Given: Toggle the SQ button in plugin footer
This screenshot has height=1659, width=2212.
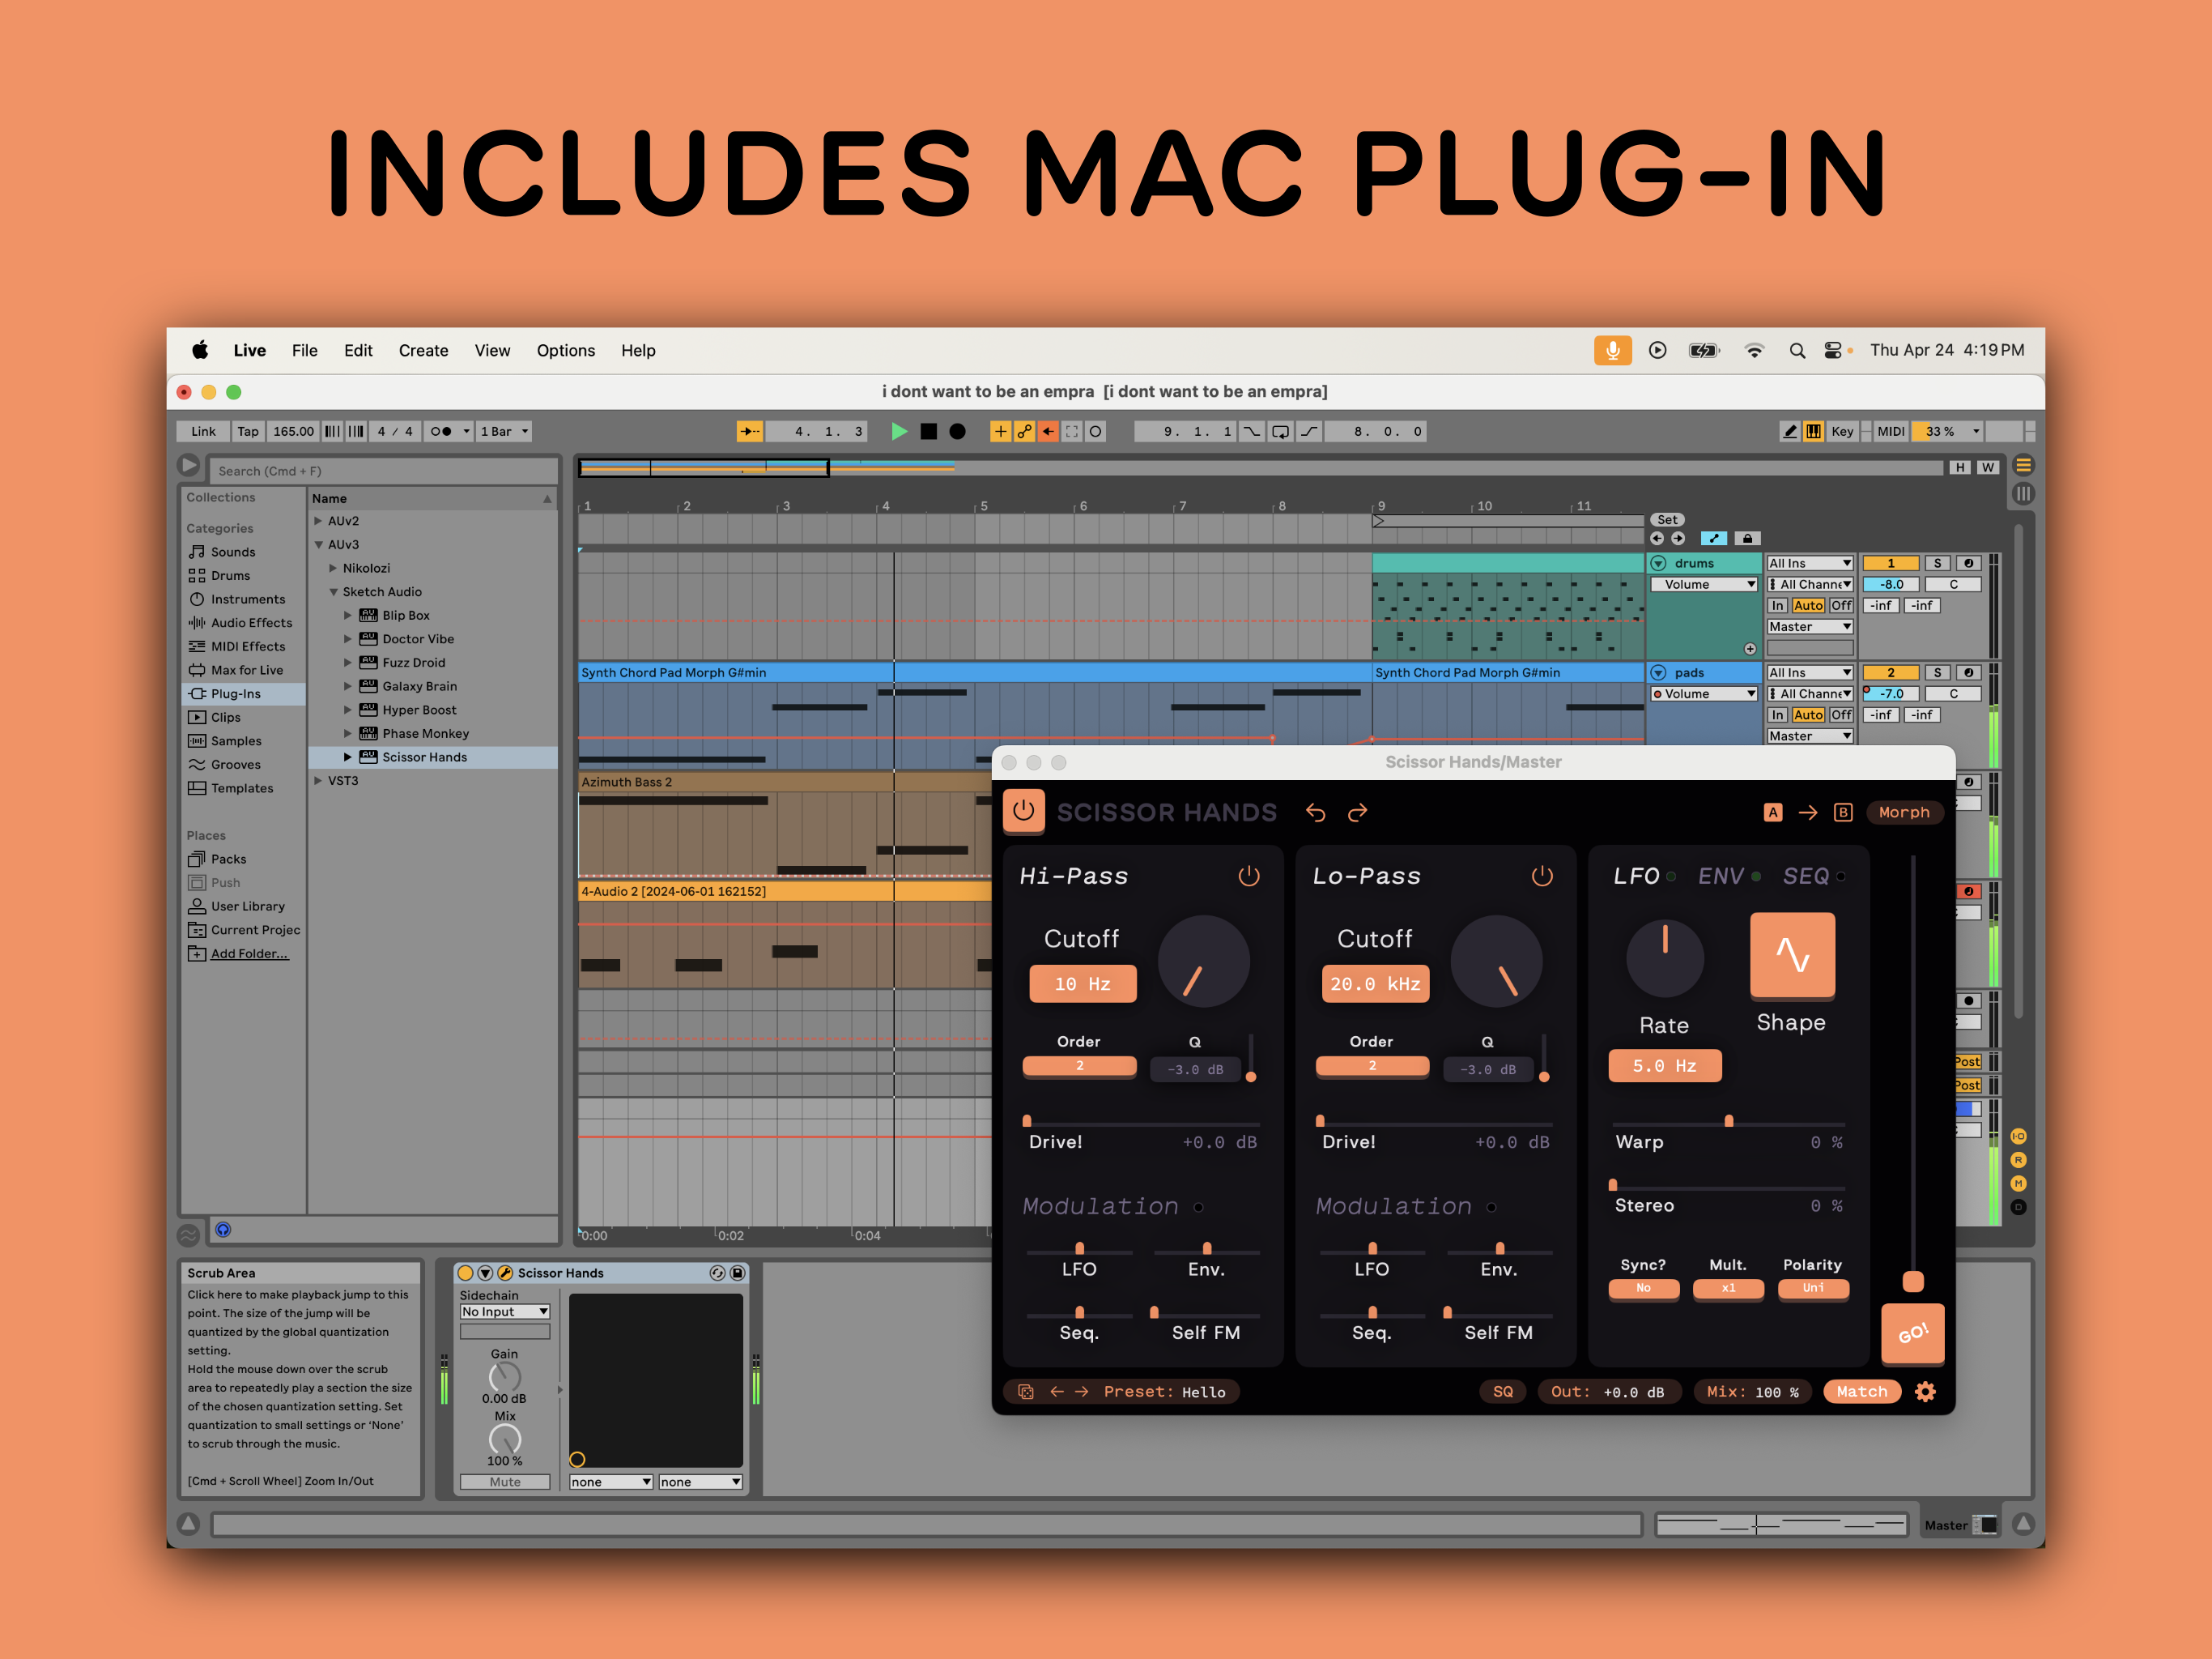Looking at the screenshot, I should pos(1503,1392).
